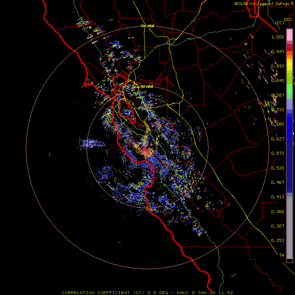
Task: Click the 50 NMI range ring label
Action: pyautogui.click(x=147, y=87)
